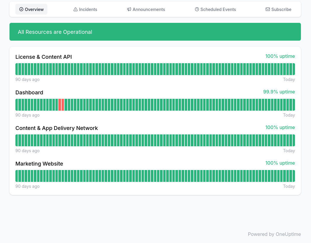Follow the Powered by OneUptime link
Image resolution: width=311 pixels, height=243 pixels.
tap(274, 234)
